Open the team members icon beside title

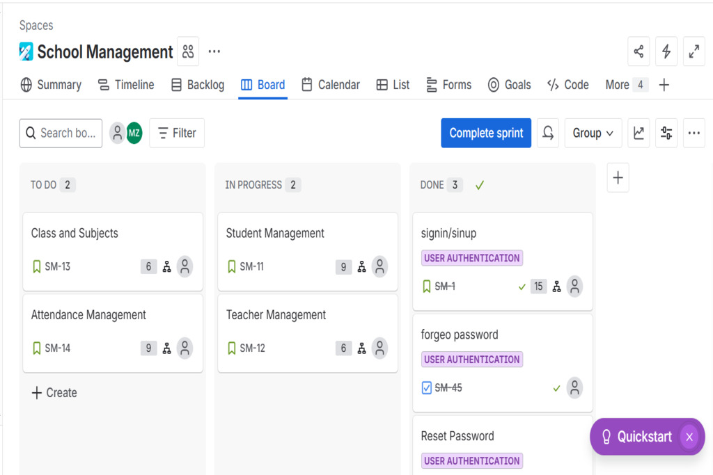click(188, 51)
